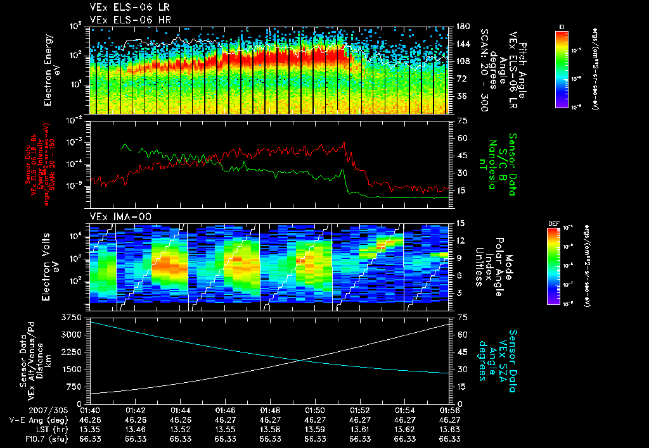Click the 'F10.7 (sfu)' row label

coord(47,439)
